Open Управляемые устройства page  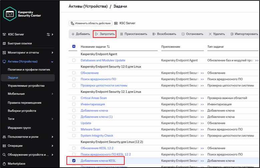pos(26,86)
